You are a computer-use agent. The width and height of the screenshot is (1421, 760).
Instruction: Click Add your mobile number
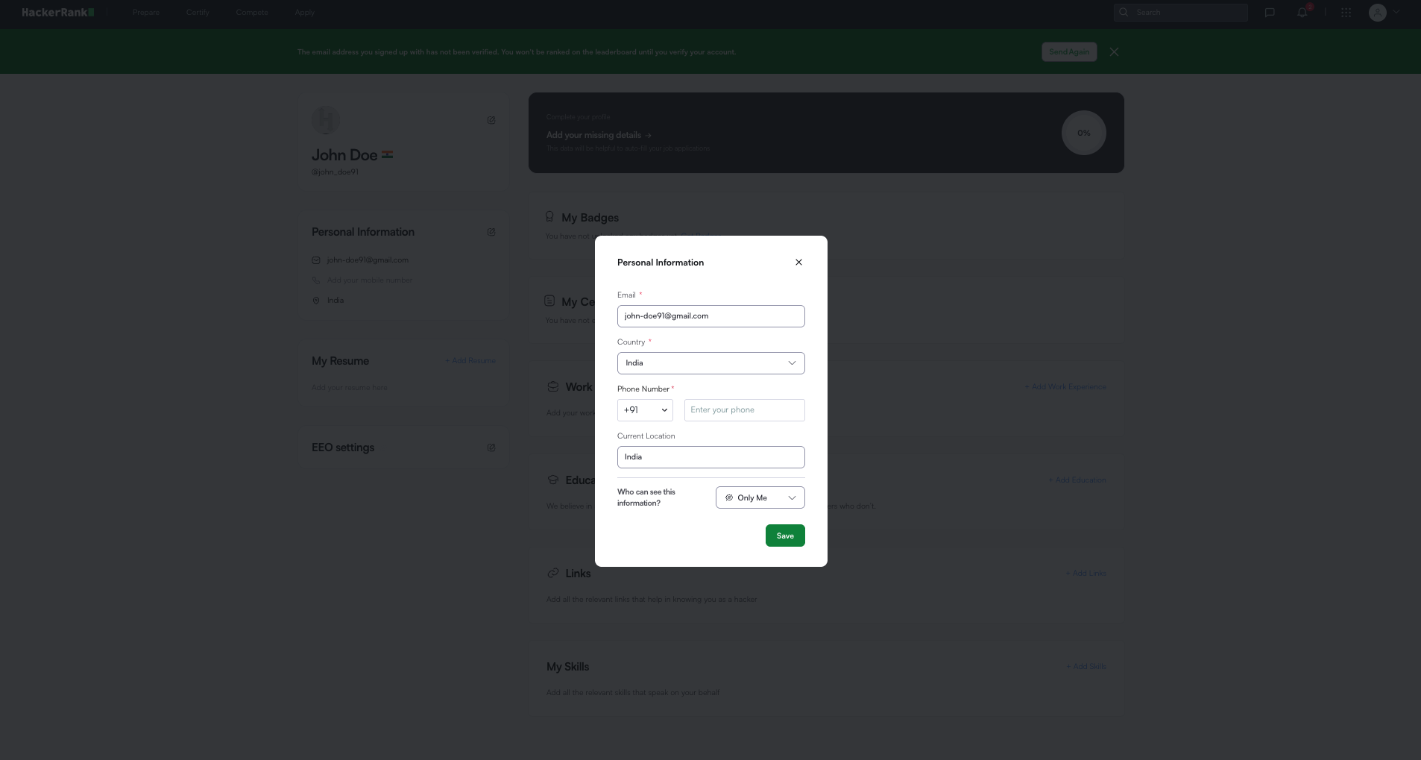pyautogui.click(x=370, y=280)
